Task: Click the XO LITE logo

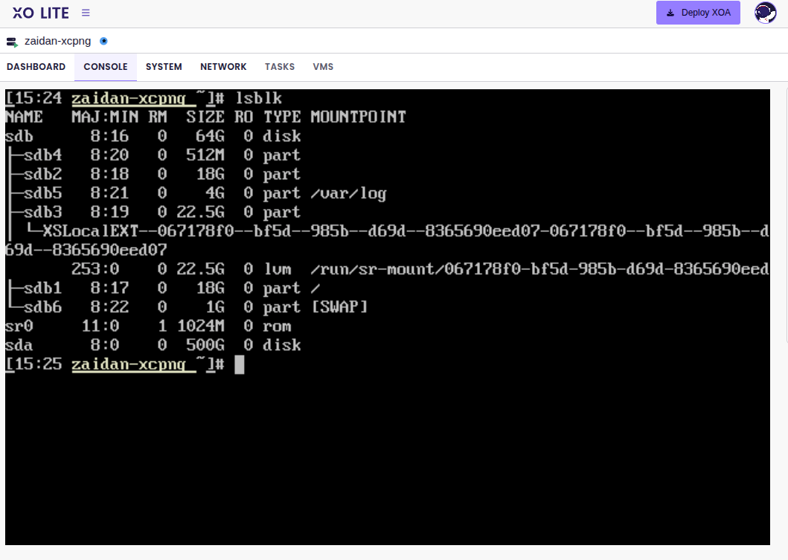Action: [x=41, y=13]
